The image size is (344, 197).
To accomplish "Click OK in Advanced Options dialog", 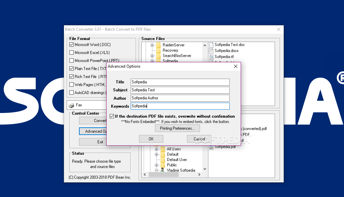I will pyautogui.click(x=151, y=139).
